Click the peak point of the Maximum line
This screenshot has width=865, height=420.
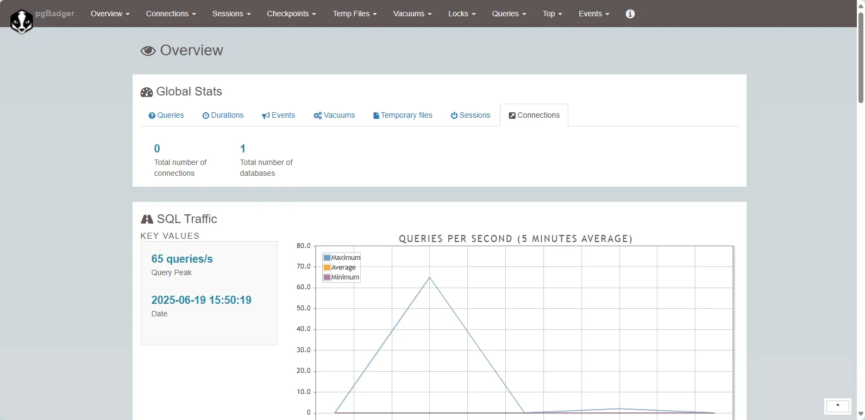(x=430, y=278)
